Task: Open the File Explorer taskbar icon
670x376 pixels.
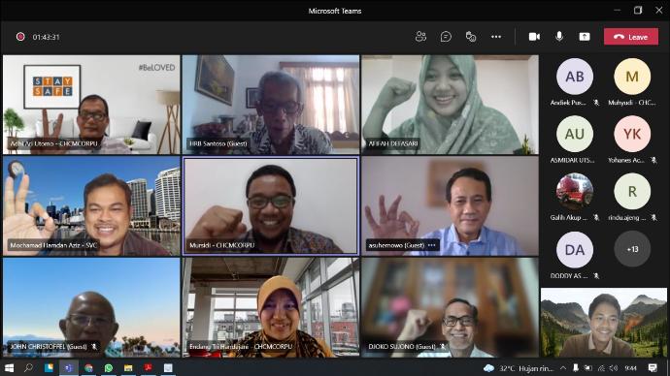Action: point(128,367)
